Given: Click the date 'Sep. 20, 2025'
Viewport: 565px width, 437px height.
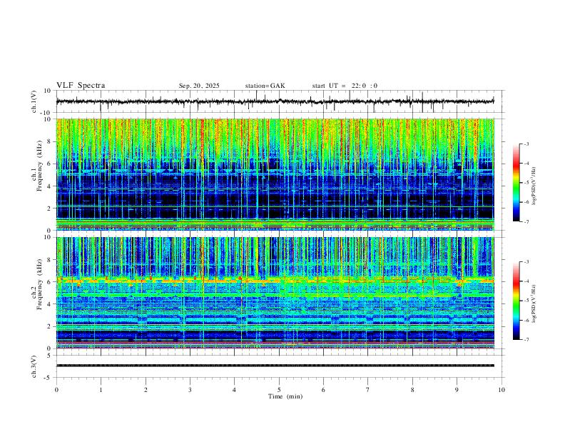Looking at the screenshot, I should (199, 86).
